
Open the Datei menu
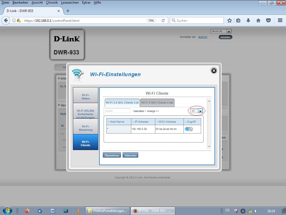[5, 3]
